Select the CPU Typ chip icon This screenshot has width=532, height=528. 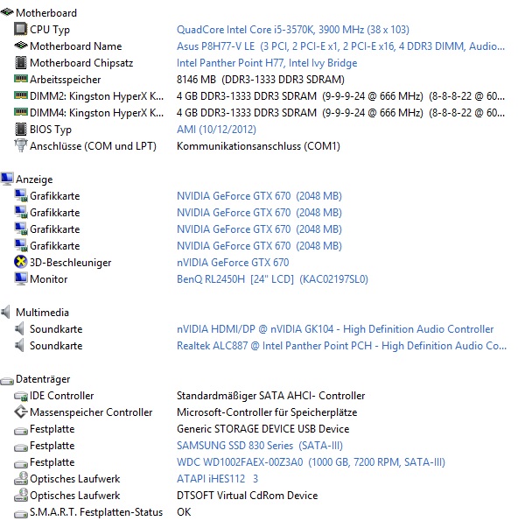20,29
